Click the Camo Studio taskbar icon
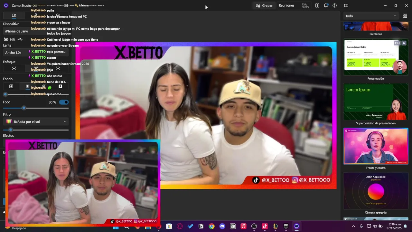This screenshot has height=232, width=412. (296, 226)
